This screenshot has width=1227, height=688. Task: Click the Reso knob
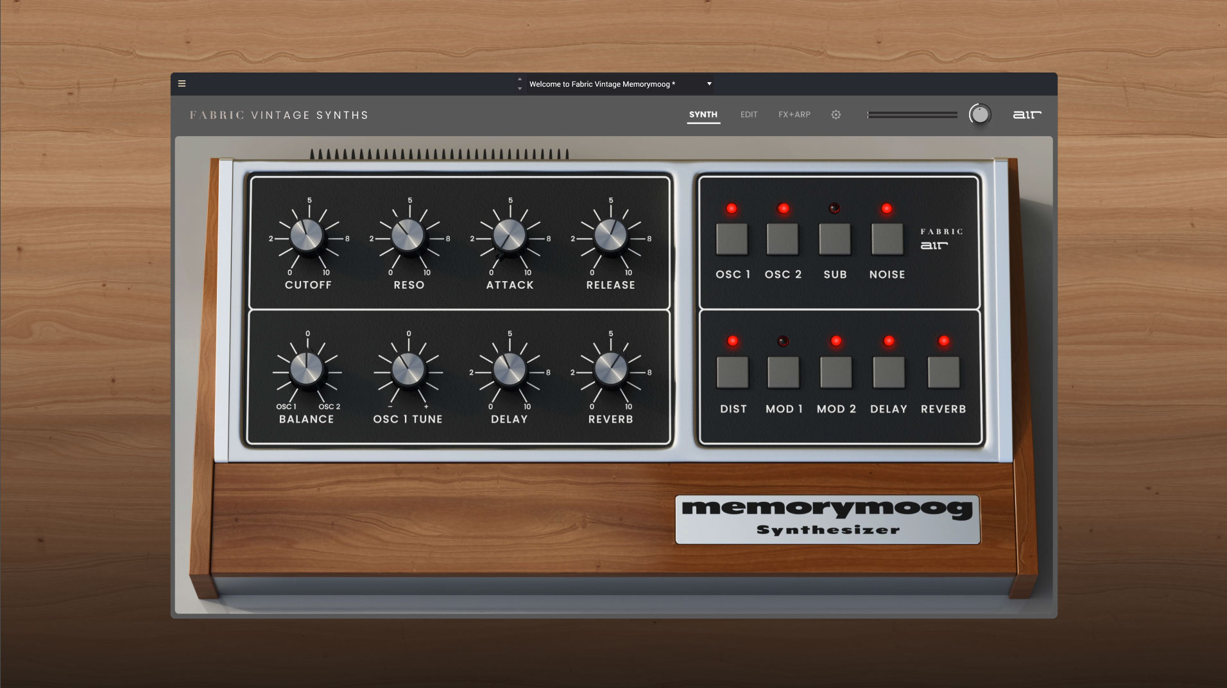408,236
